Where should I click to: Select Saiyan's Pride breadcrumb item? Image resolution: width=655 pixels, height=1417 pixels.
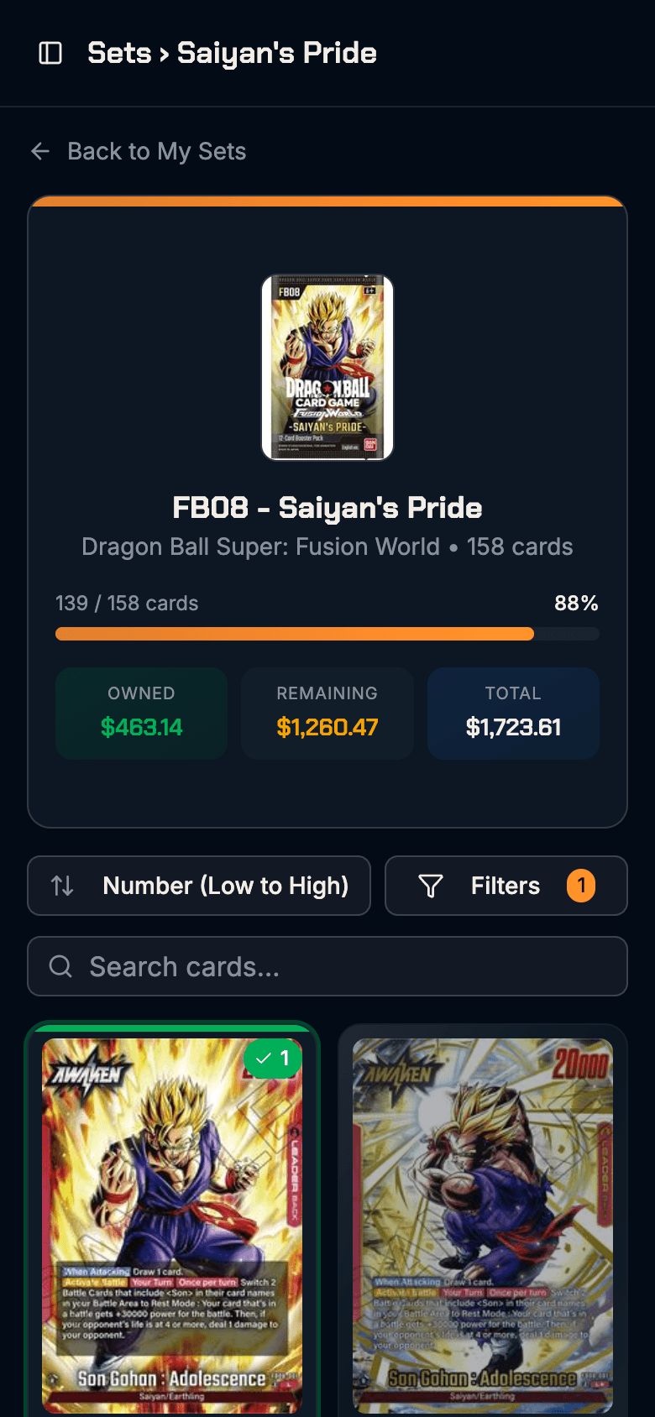coord(276,53)
